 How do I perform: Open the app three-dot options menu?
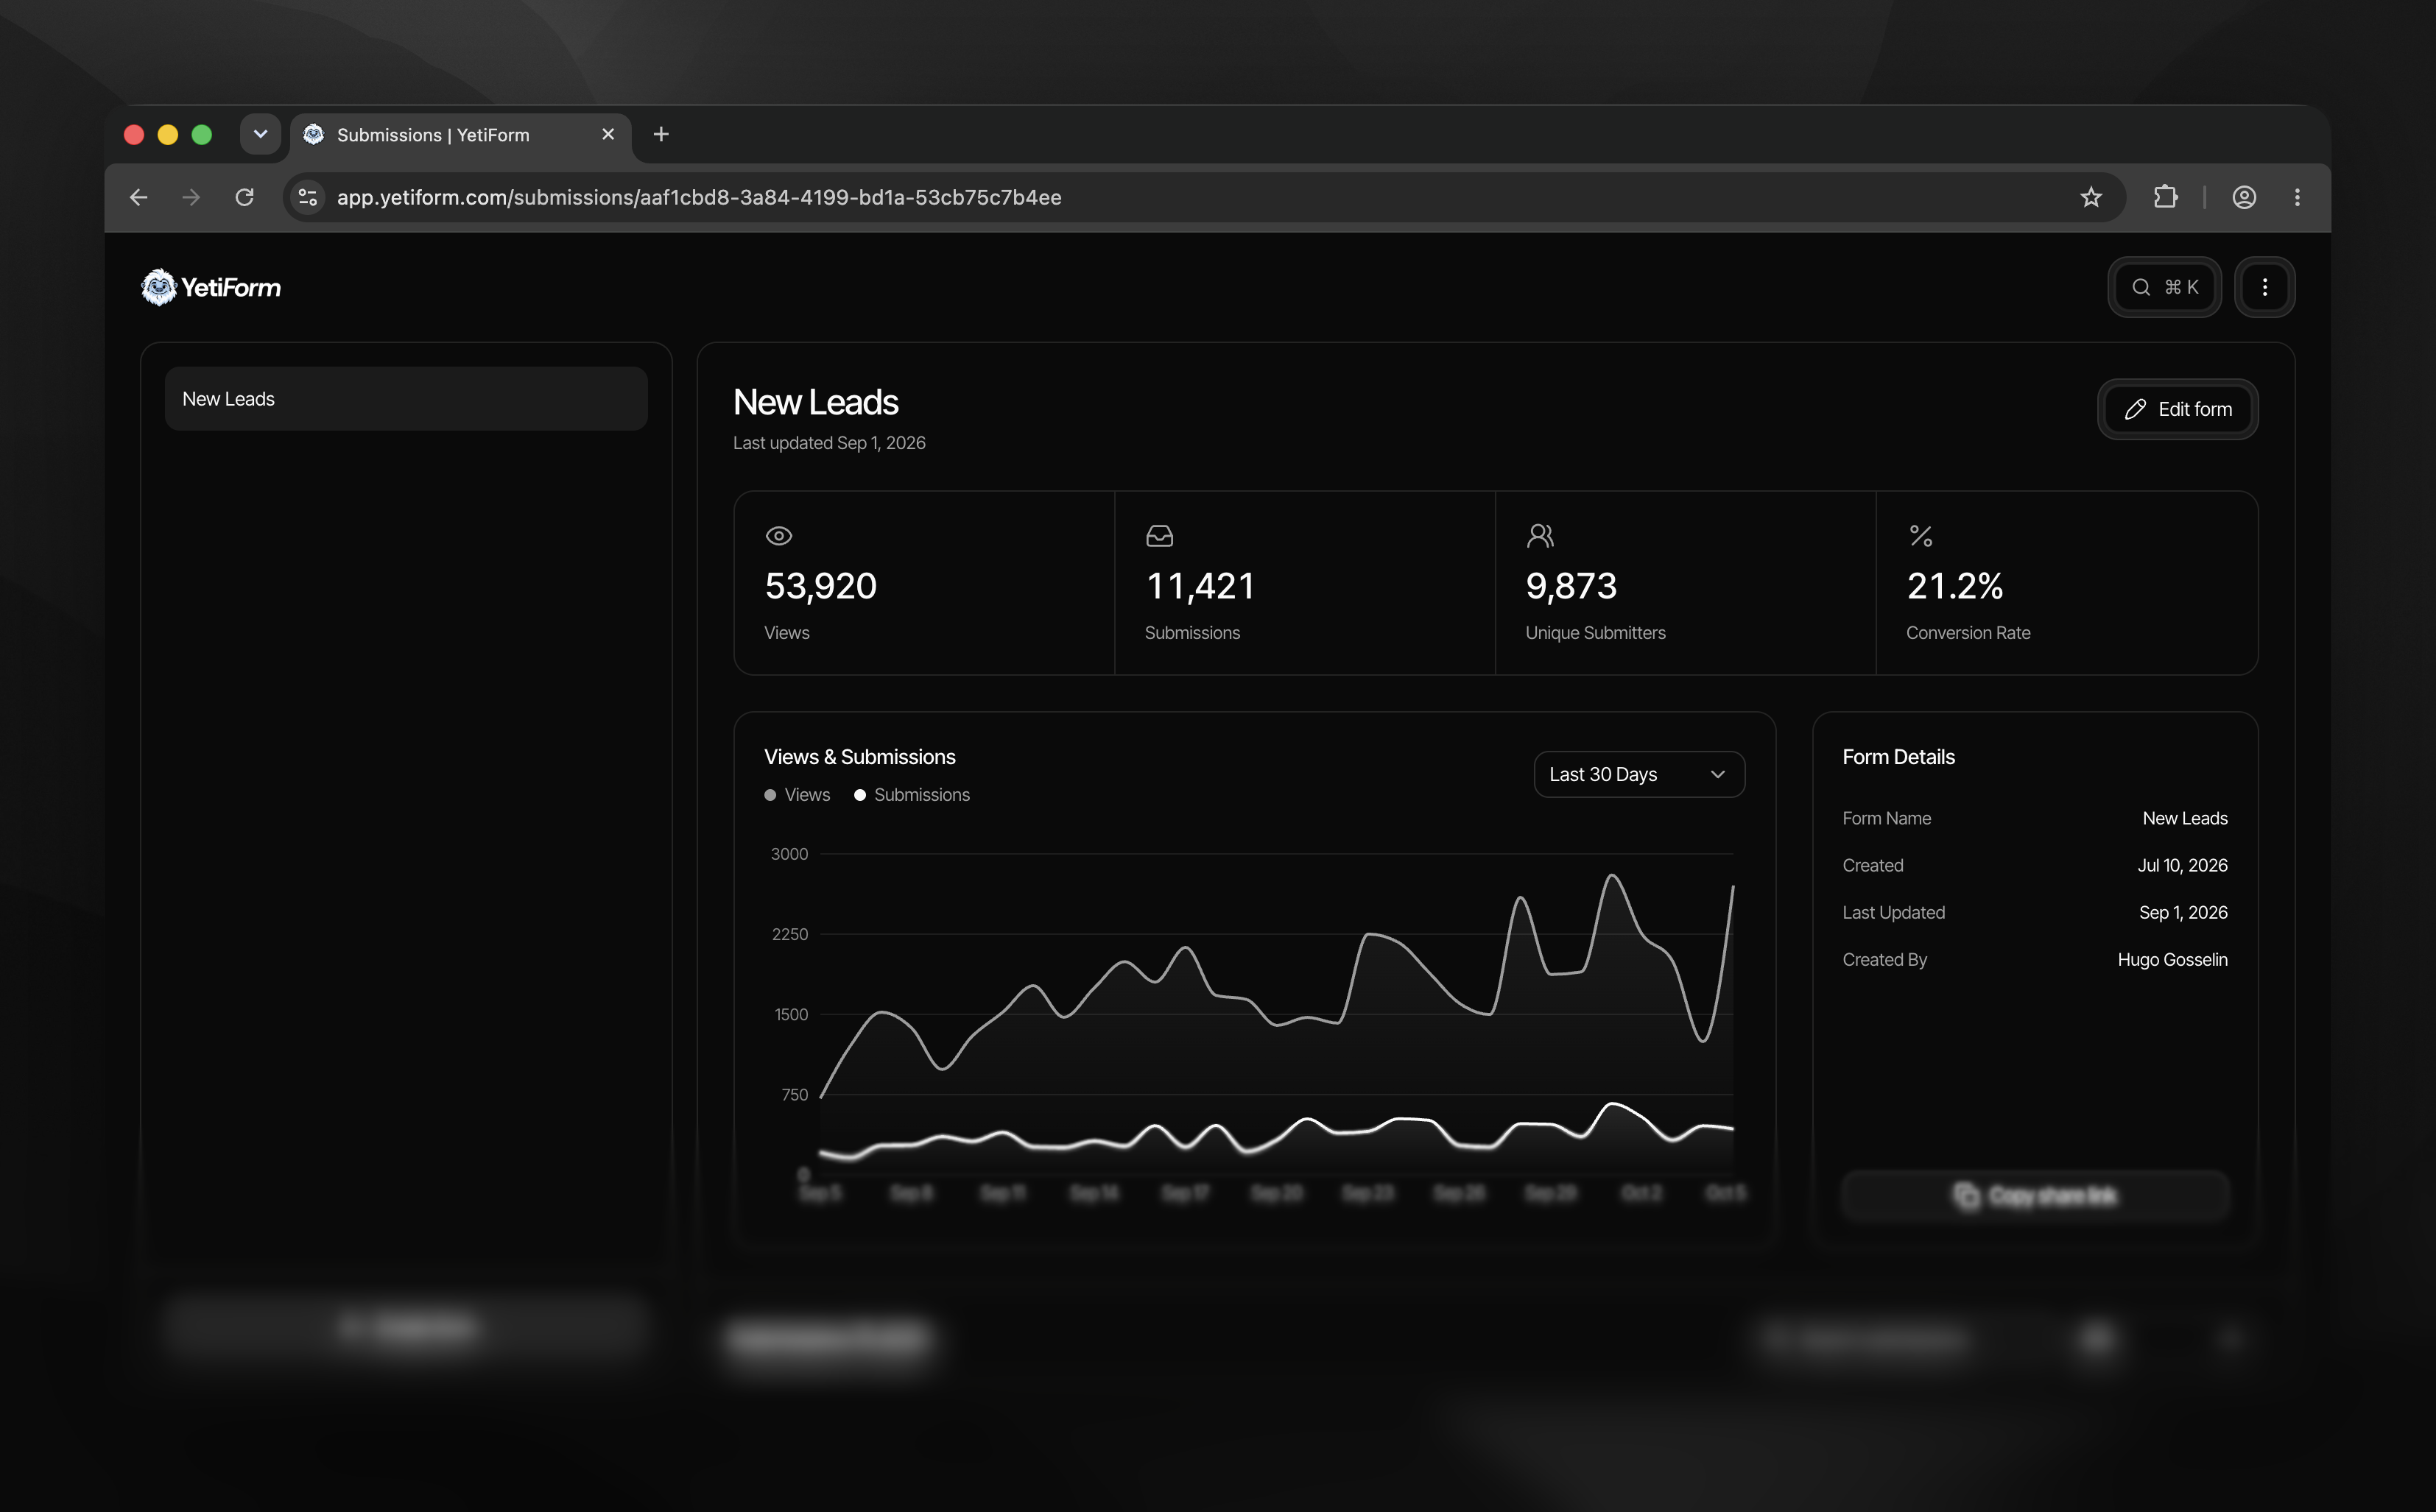2264,287
